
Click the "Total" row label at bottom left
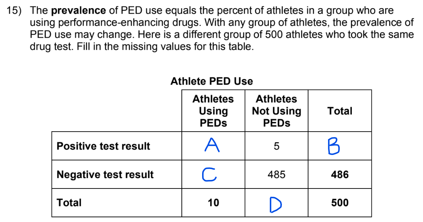point(69,203)
